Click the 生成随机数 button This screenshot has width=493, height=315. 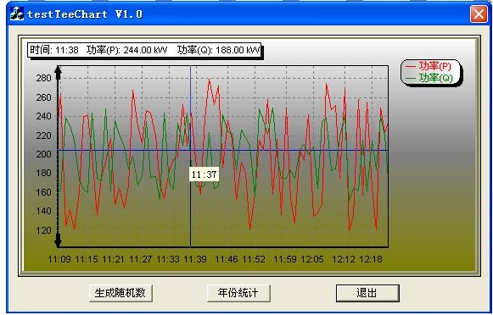(120, 293)
